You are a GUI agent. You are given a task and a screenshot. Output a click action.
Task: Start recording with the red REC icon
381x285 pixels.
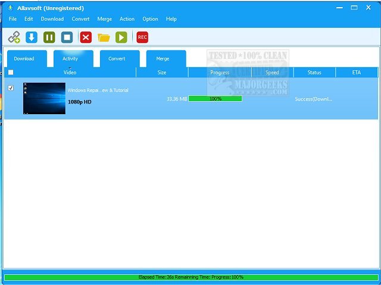click(142, 37)
